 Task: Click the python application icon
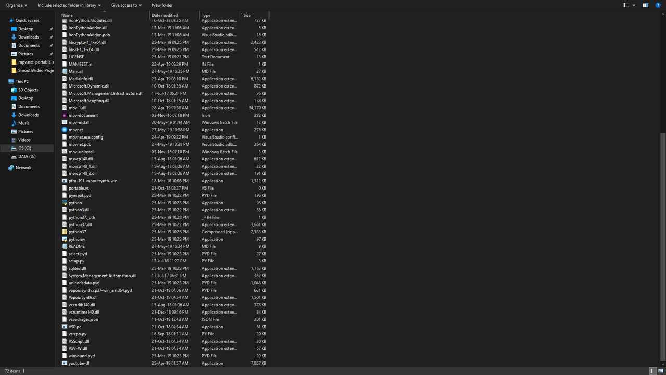65,203
